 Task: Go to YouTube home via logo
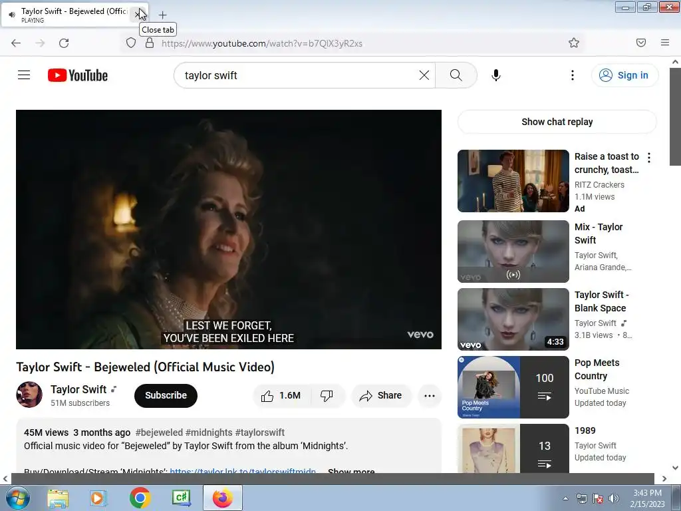coord(78,75)
